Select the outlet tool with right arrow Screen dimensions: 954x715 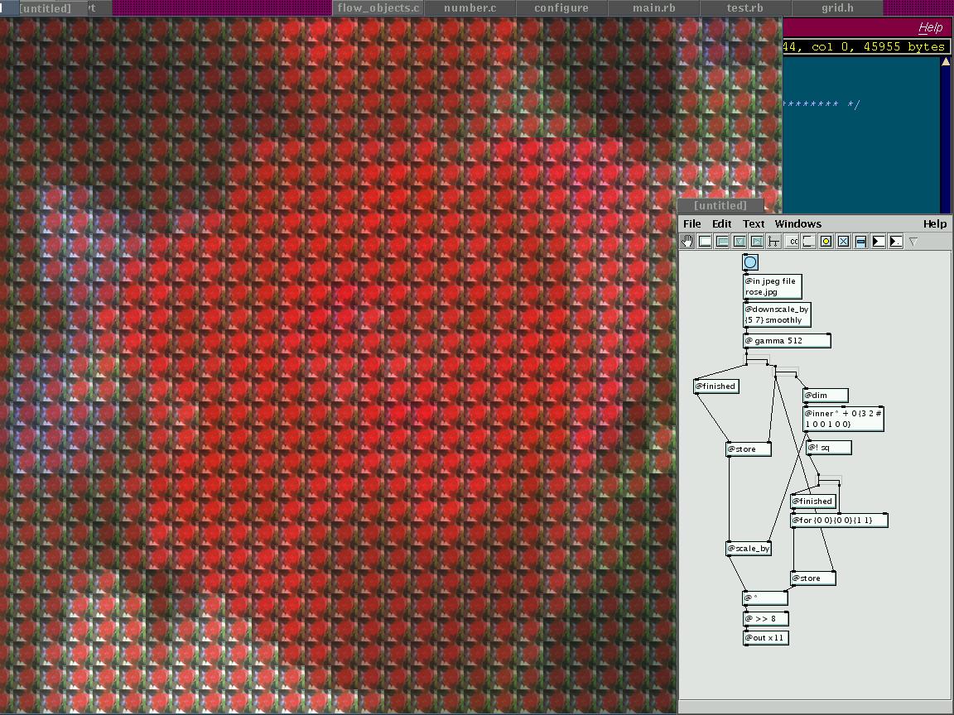tap(757, 242)
